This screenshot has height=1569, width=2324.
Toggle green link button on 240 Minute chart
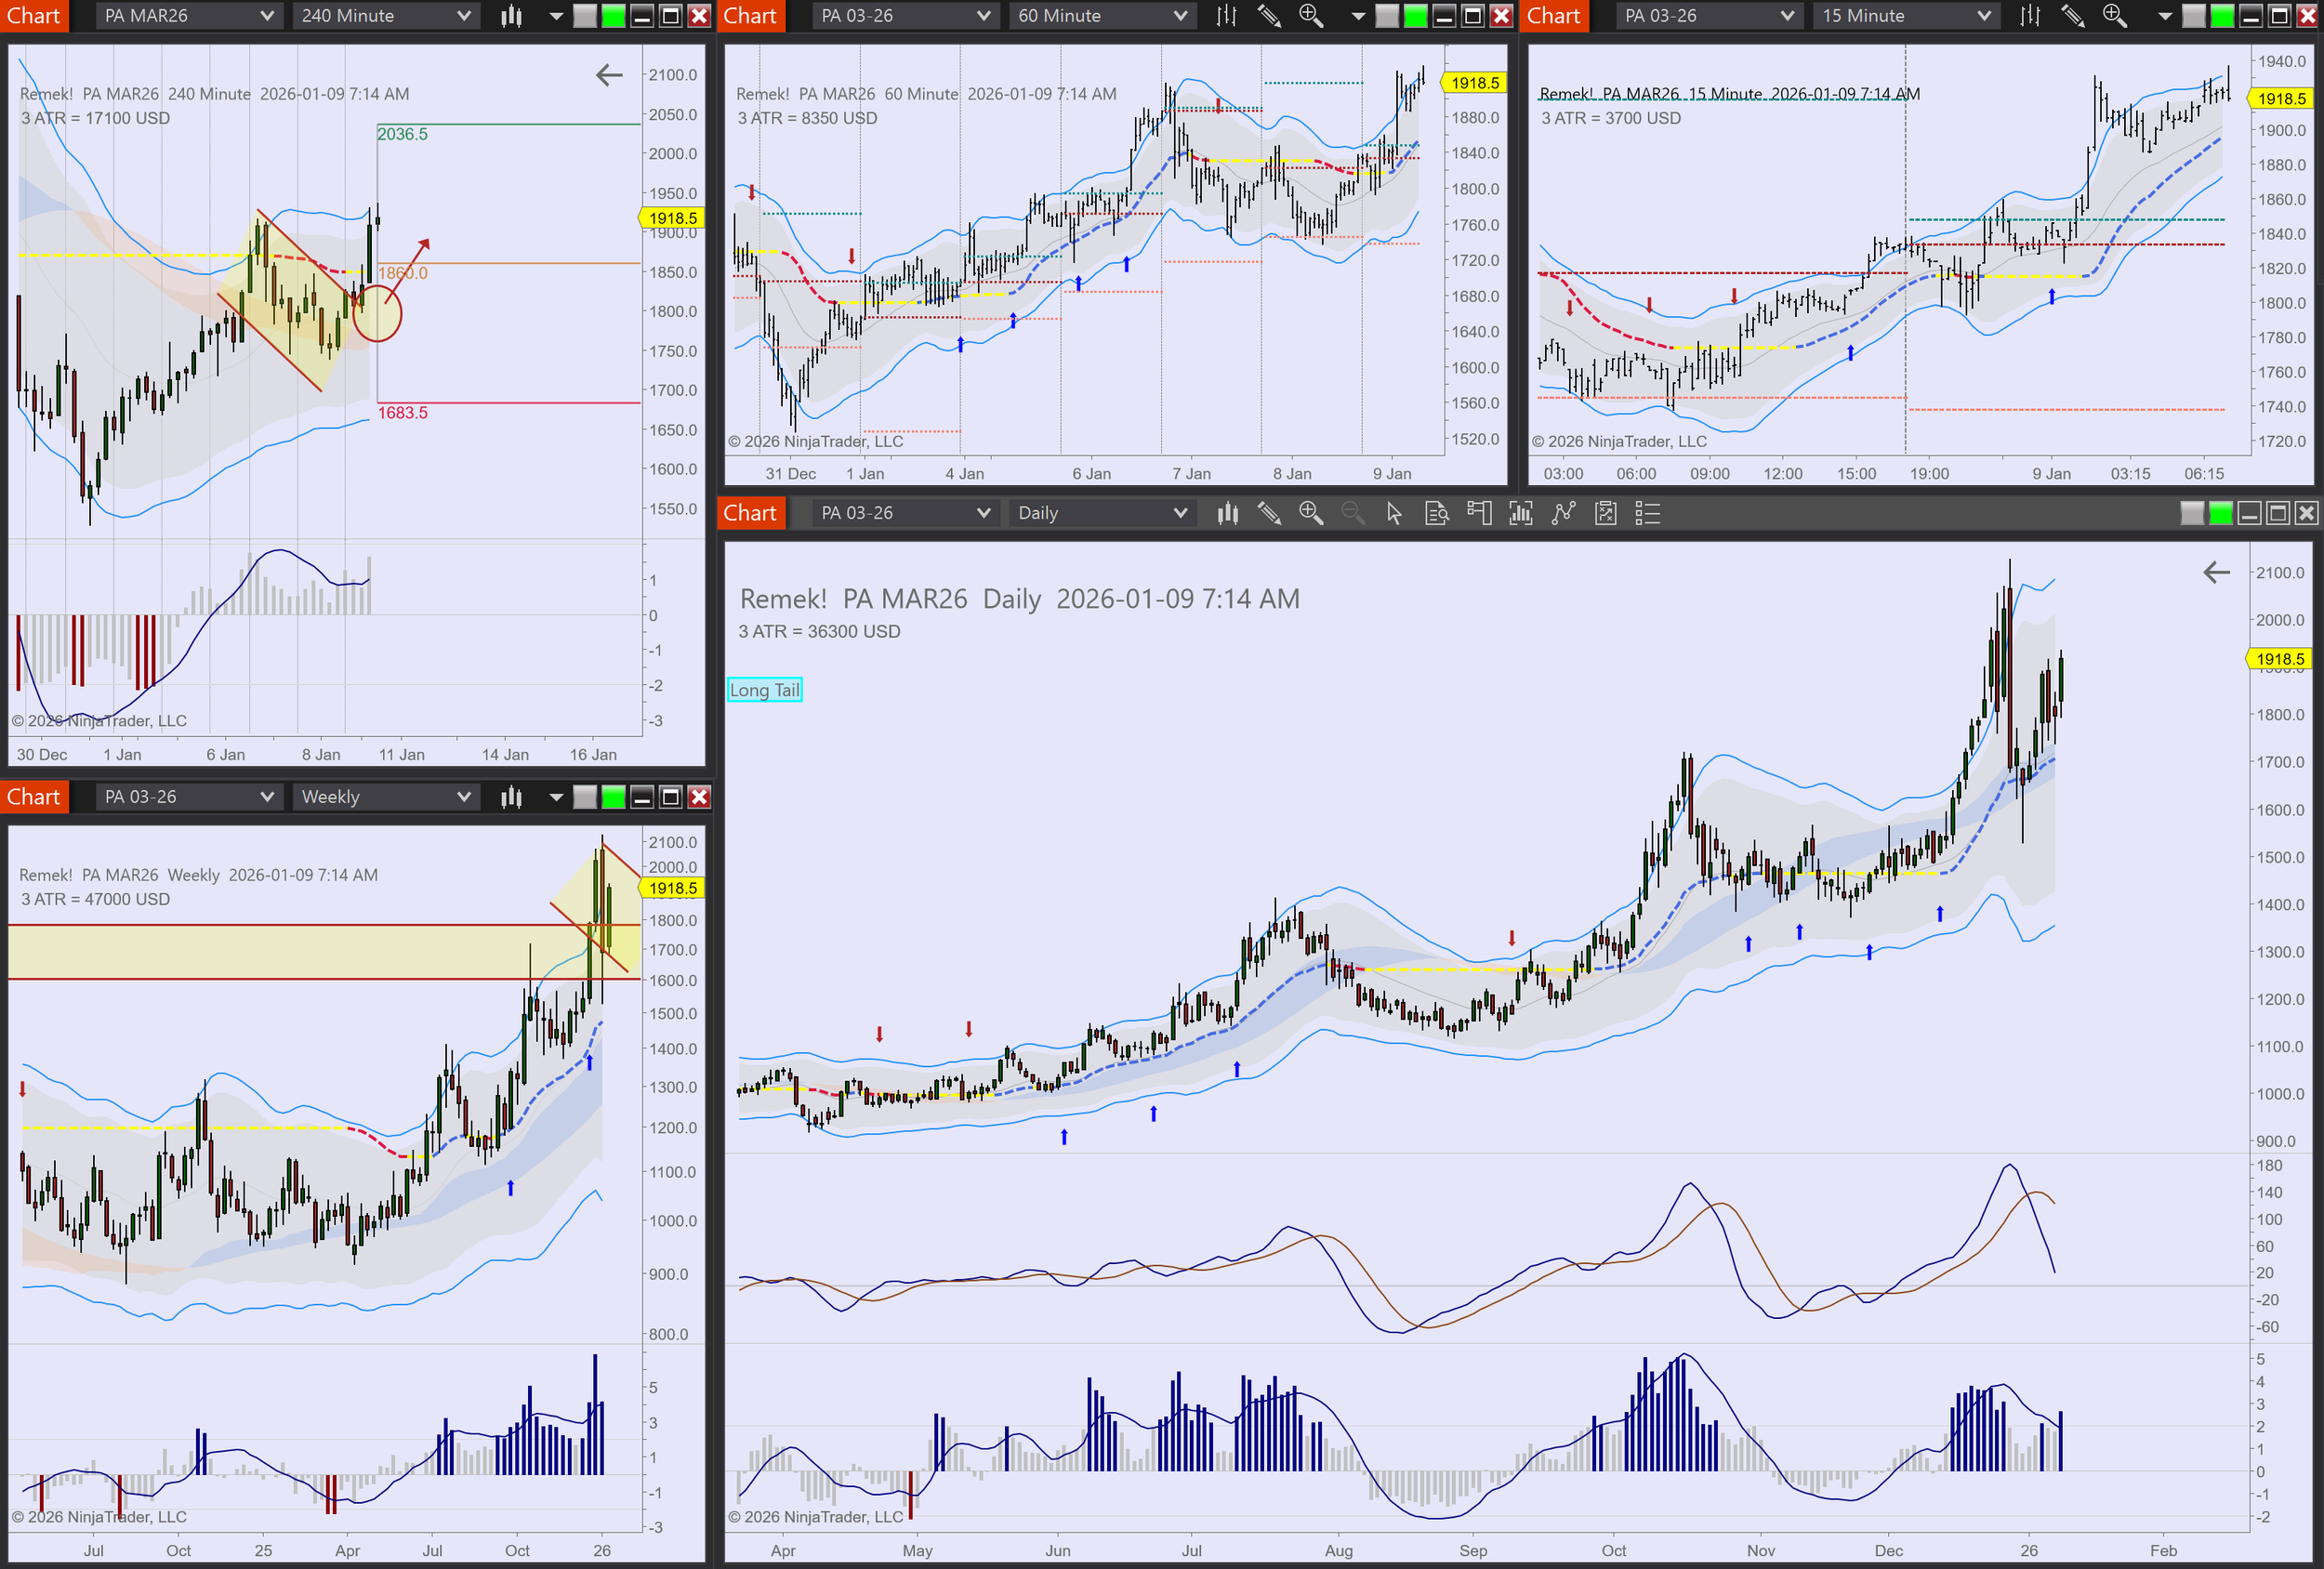(x=614, y=15)
